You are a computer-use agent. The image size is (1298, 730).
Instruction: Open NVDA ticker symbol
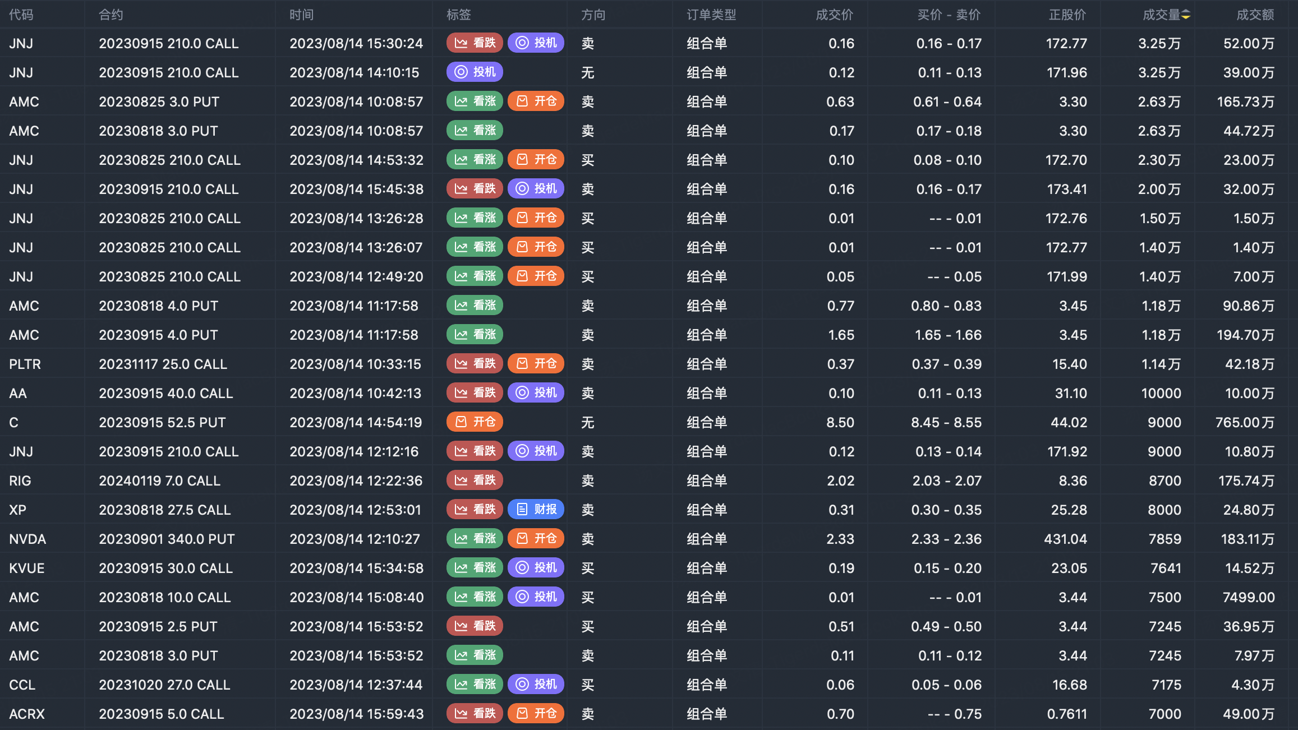(x=27, y=539)
